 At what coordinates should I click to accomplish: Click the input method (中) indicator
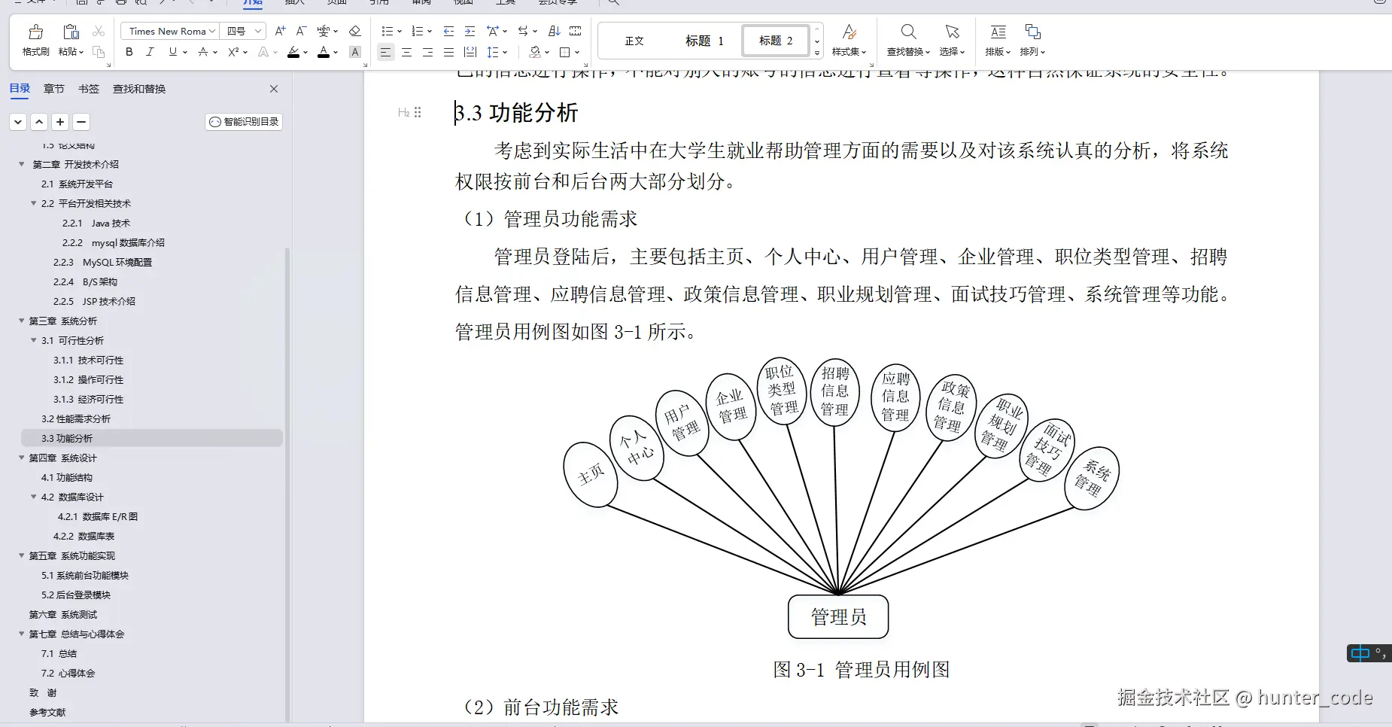coord(1360,653)
